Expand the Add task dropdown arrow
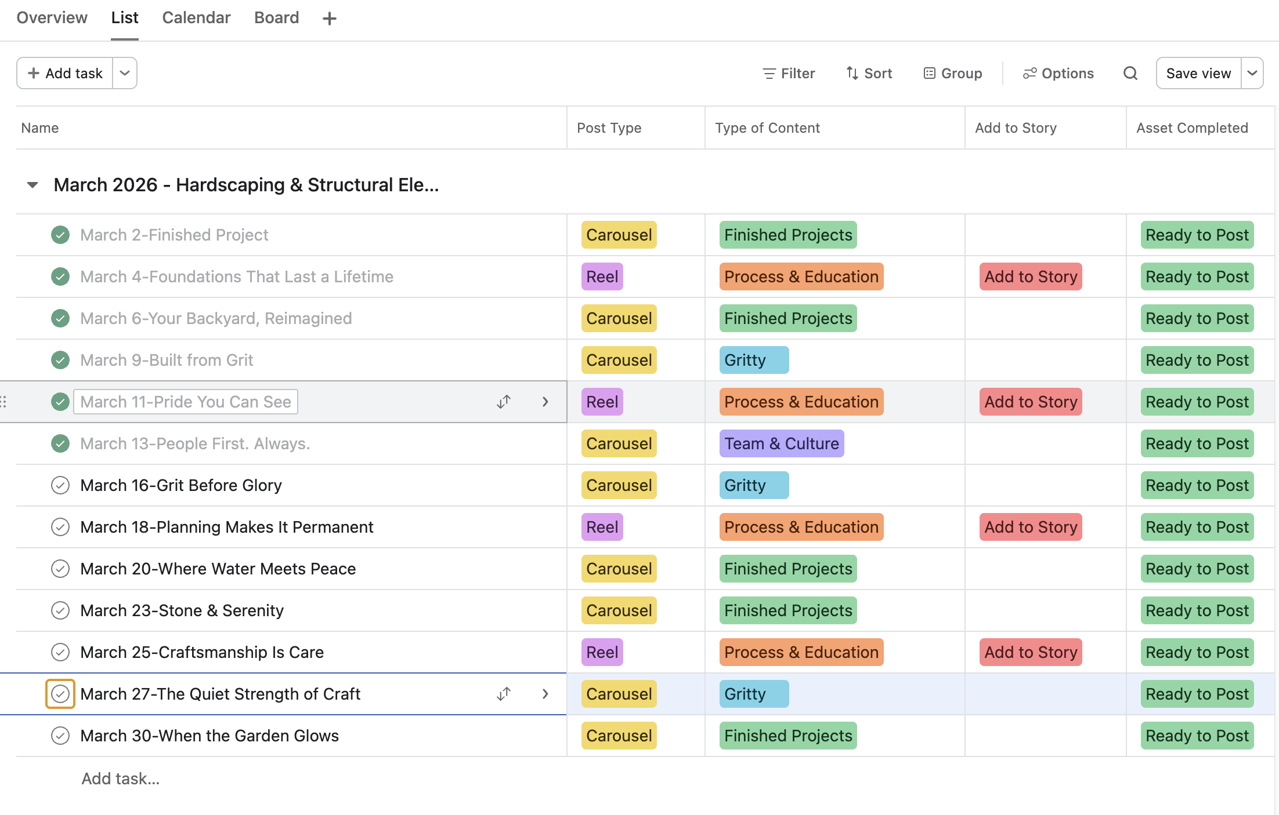 125,73
